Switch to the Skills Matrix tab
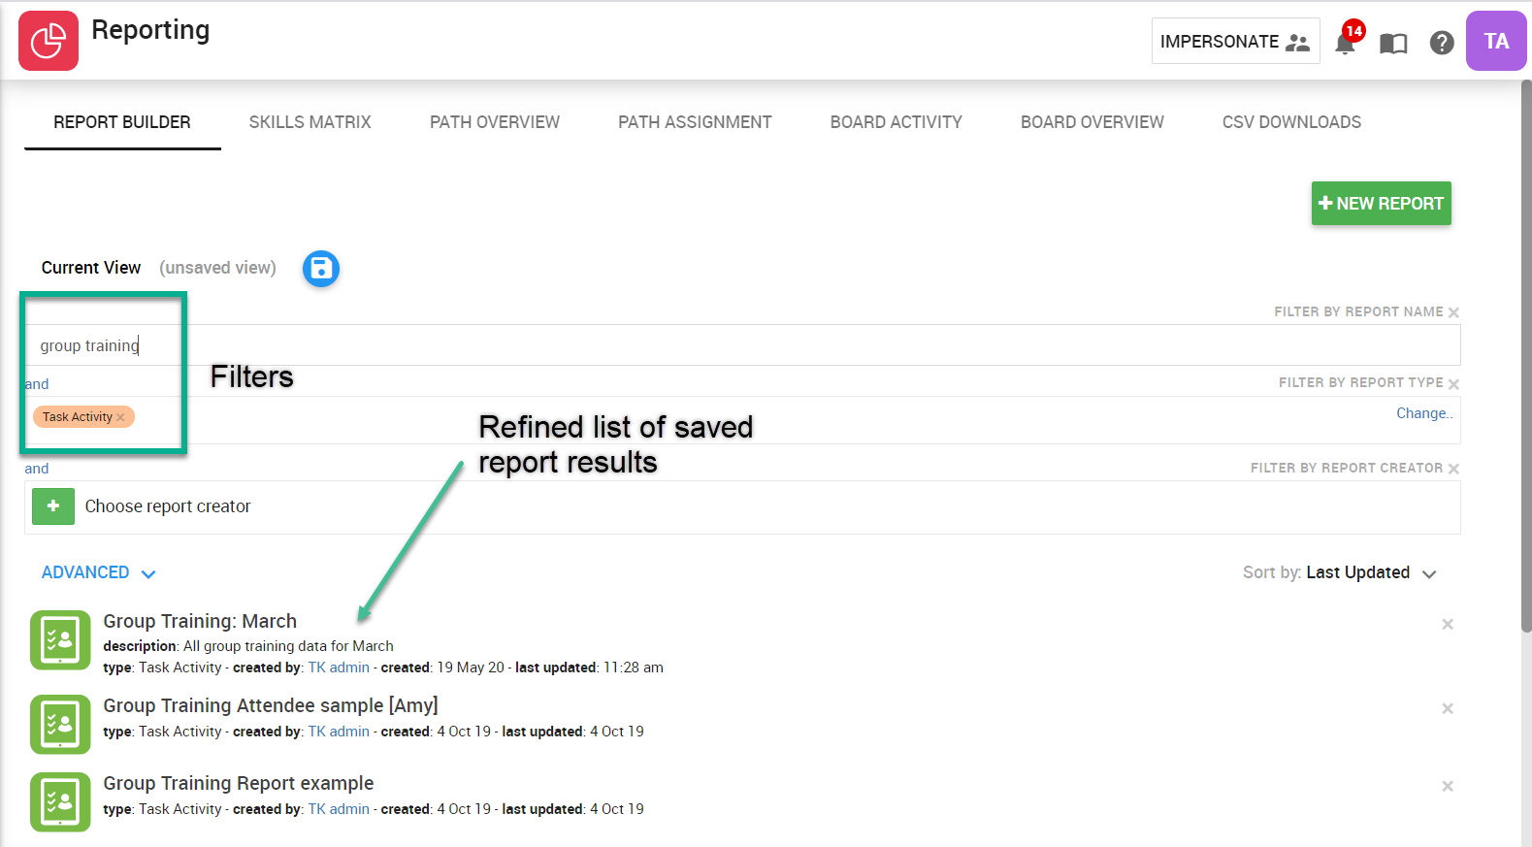Viewport: 1532px width, 847px height. tap(310, 122)
